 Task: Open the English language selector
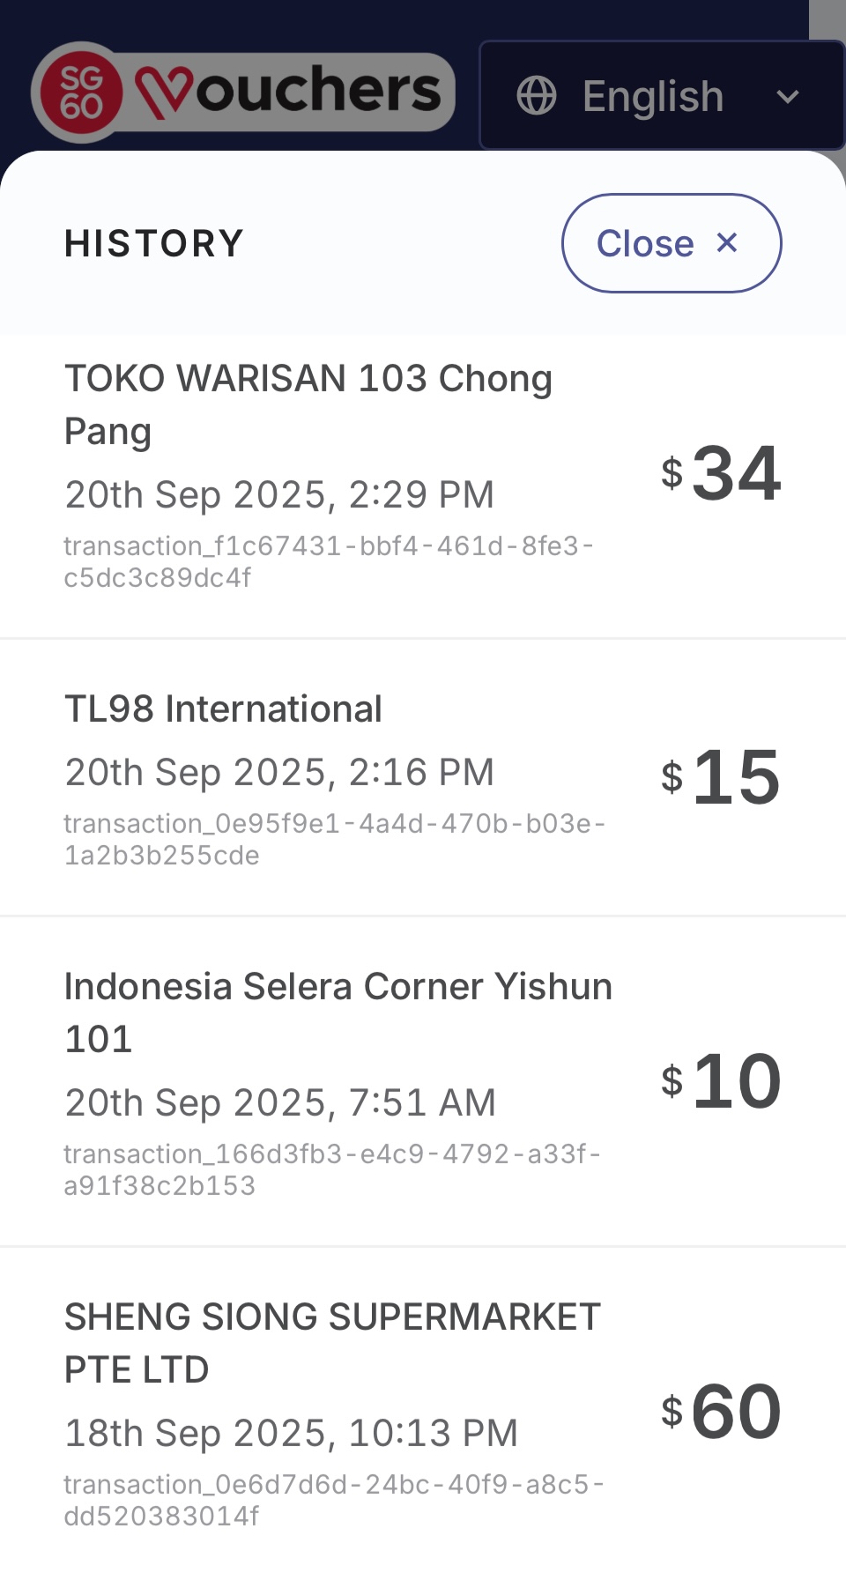[652, 95]
